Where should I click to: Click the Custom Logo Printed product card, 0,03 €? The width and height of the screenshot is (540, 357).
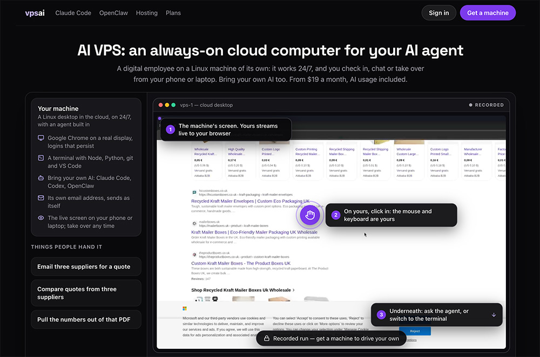tap(273, 160)
